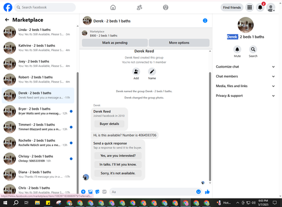Image resolution: width=282 pixels, height=207 pixels.
Task: Open Bryer - 2 beds 1 baths chat
Action: (x=38, y=111)
